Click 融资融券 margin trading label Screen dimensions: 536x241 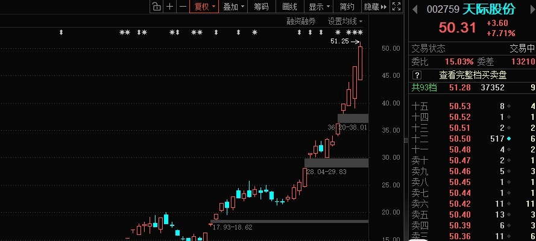tap(301, 22)
